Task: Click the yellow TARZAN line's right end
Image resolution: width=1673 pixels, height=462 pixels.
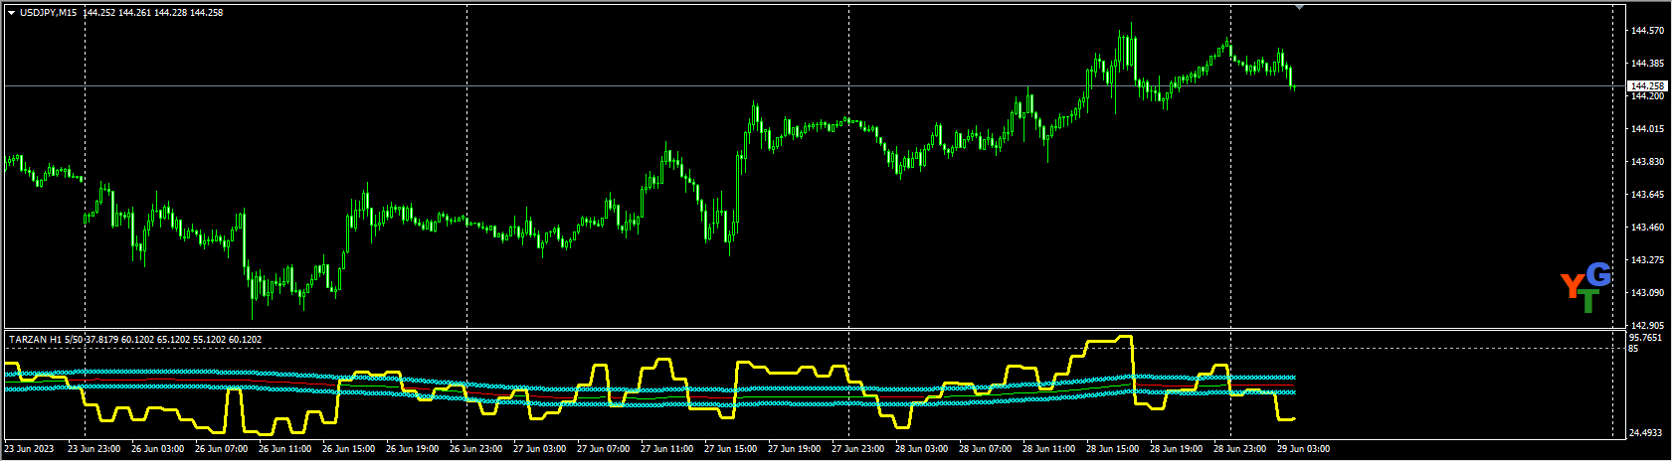Action: (1293, 418)
